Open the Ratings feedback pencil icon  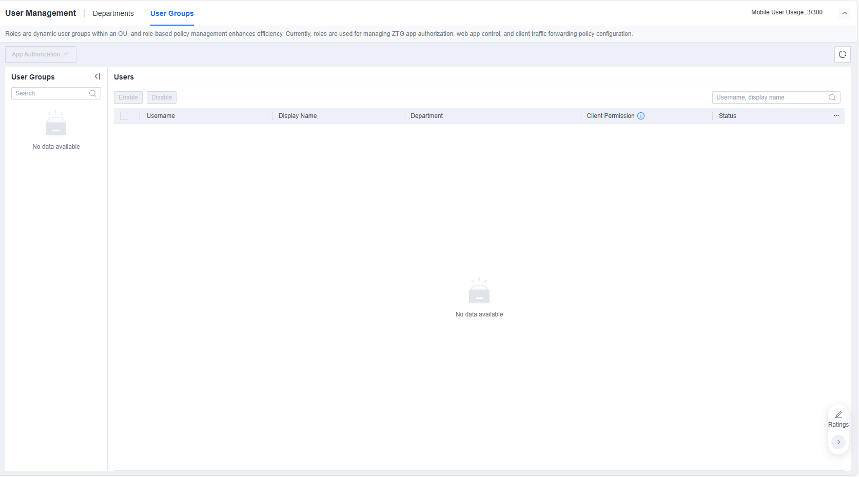(x=838, y=414)
